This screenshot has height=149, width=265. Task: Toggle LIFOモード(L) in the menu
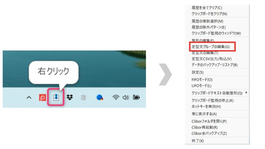click(201, 86)
